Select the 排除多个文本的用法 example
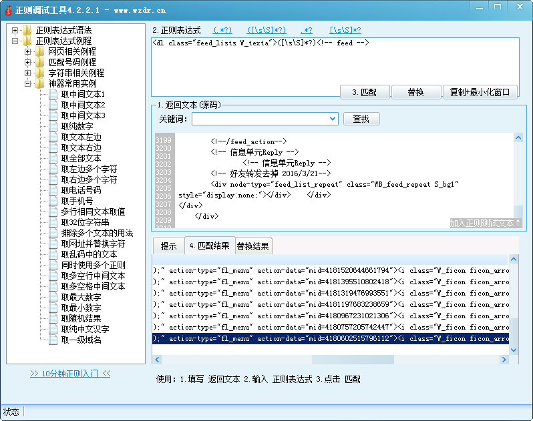 (97, 233)
